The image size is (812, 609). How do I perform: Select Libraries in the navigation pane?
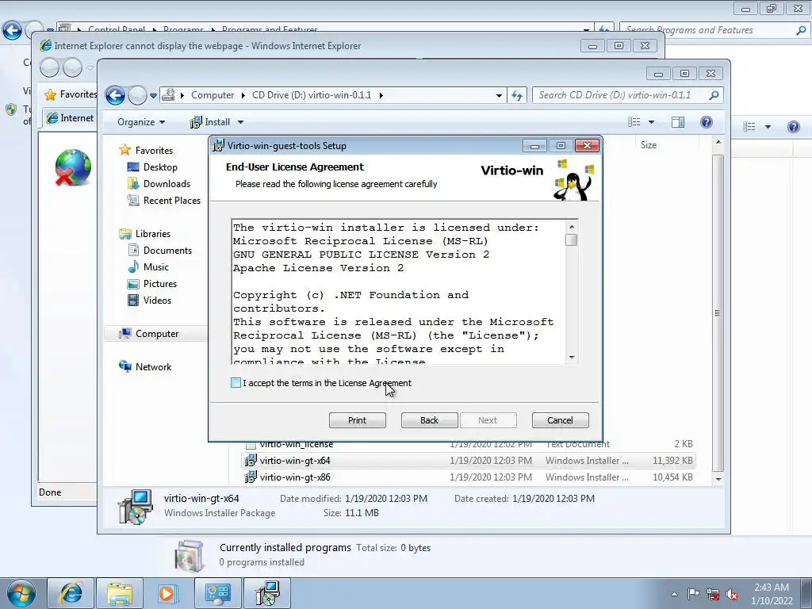[153, 234]
